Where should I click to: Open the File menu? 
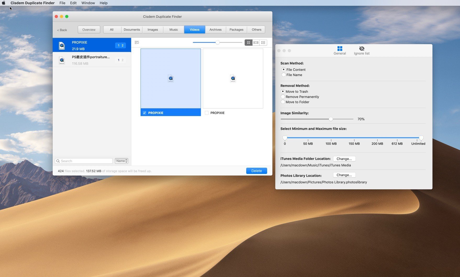pos(62,3)
